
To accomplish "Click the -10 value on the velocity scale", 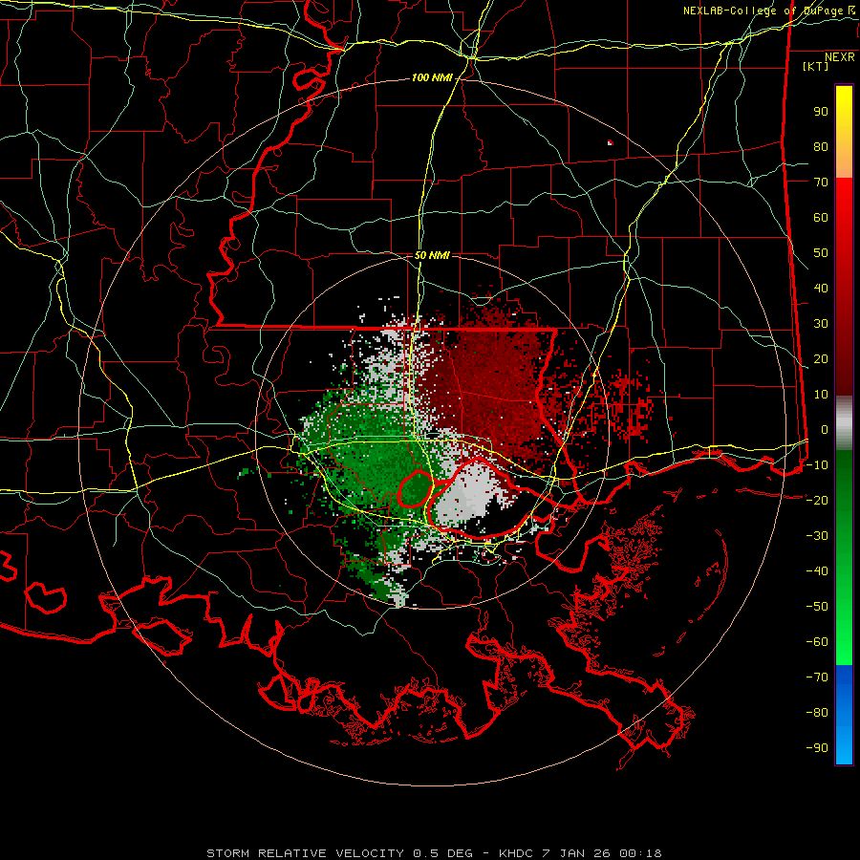I will [x=817, y=465].
